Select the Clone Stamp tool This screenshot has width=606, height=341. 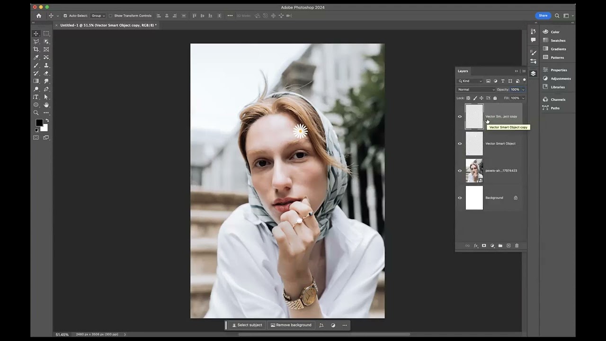coord(46,65)
